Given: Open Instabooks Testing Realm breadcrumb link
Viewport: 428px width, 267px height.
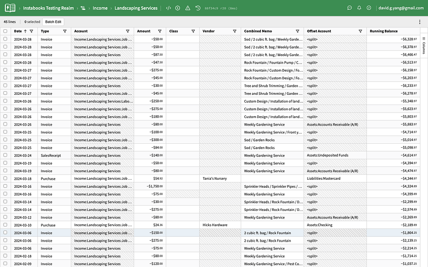Looking at the screenshot, I should click(48, 8).
